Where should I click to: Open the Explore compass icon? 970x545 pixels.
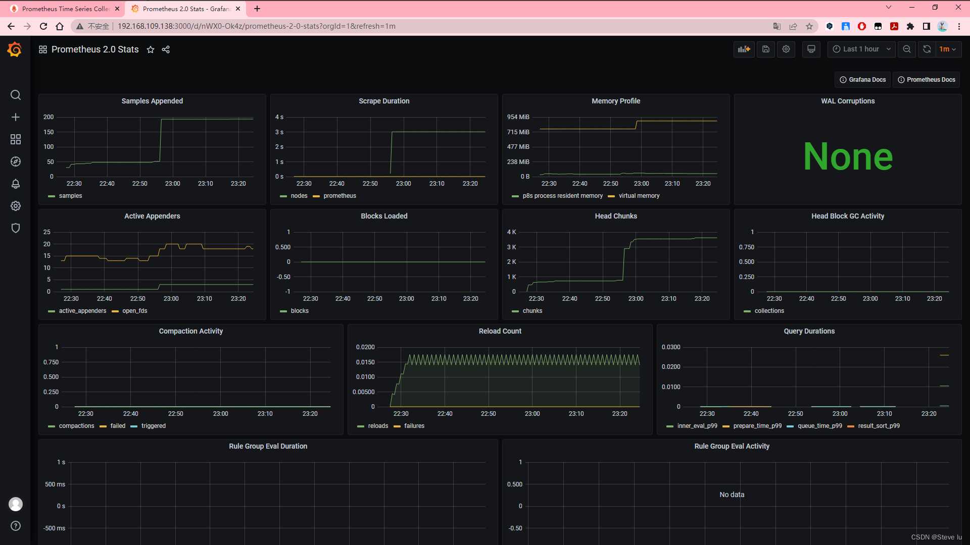[16, 161]
